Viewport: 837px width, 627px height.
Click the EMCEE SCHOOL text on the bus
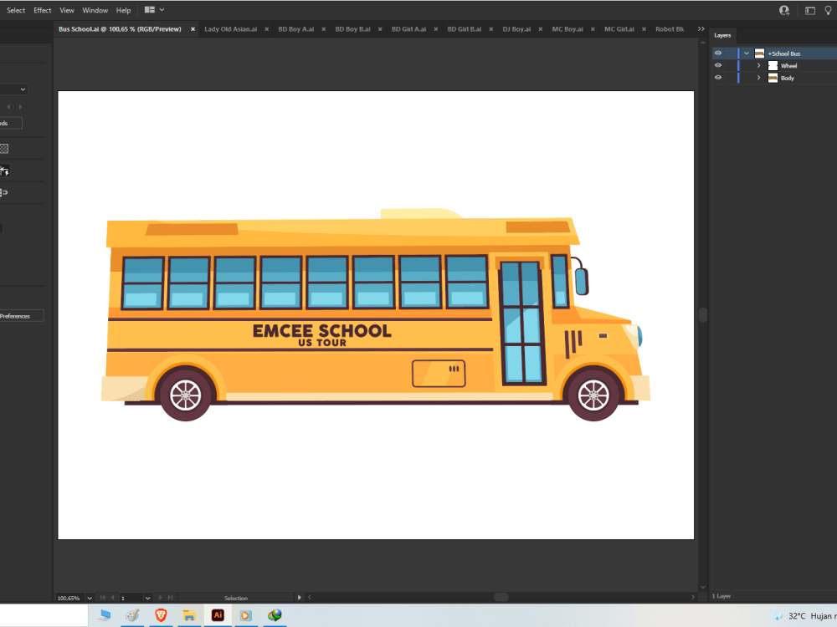pos(322,330)
